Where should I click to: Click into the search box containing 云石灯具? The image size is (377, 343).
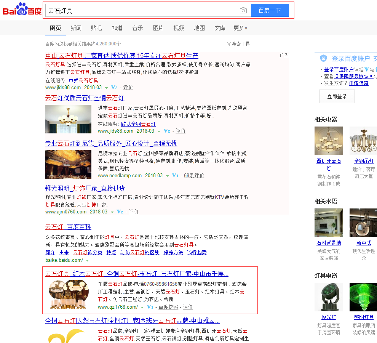(141, 11)
